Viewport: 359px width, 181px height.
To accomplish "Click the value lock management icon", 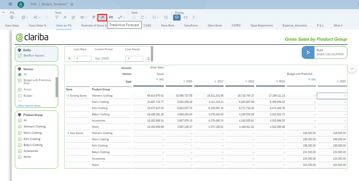I will coord(111,18).
